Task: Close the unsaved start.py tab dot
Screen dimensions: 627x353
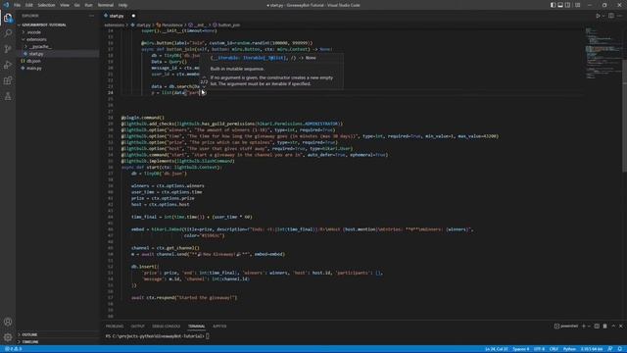Action: 133,16
